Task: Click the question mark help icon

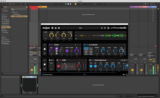Action: (126, 75)
